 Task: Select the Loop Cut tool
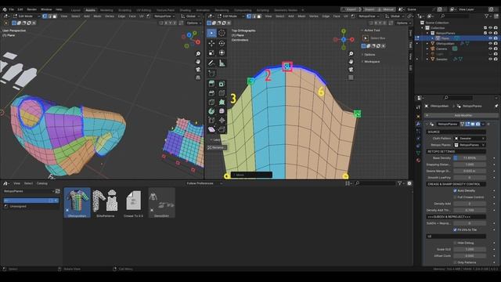click(x=222, y=93)
